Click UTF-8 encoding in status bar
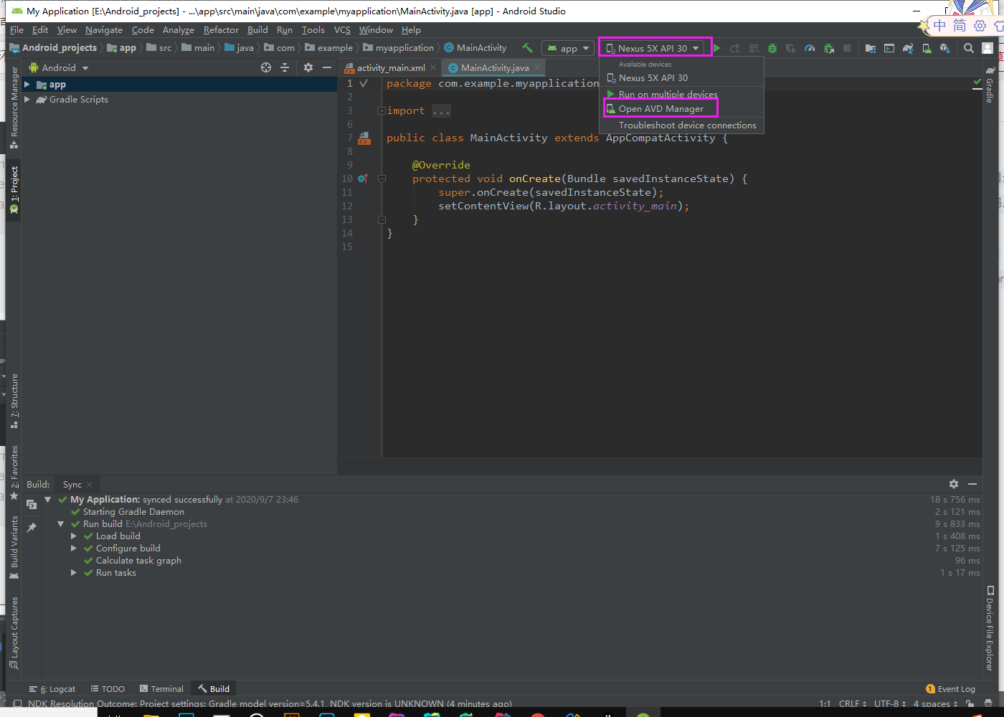This screenshot has width=1004, height=717. 889,704
